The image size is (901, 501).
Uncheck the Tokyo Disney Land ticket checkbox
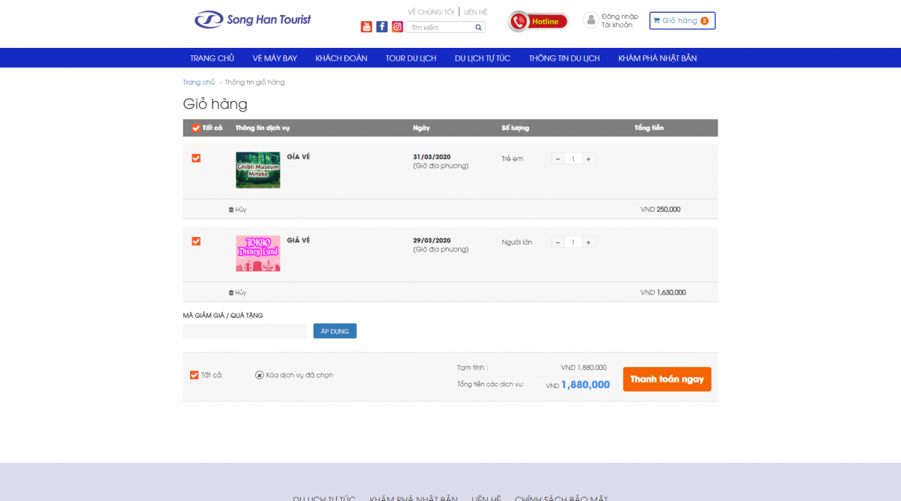tap(196, 242)
